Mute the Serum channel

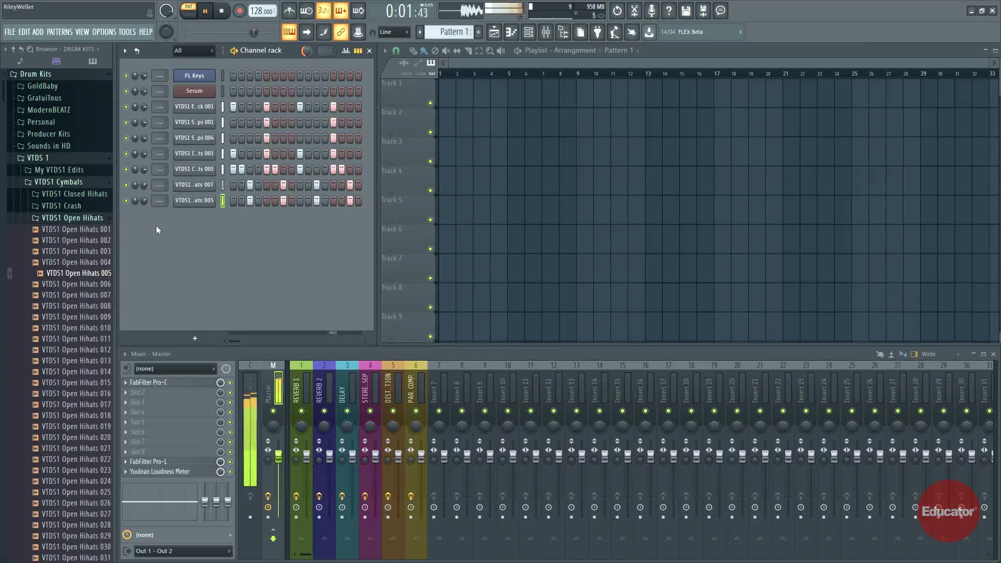126,91
